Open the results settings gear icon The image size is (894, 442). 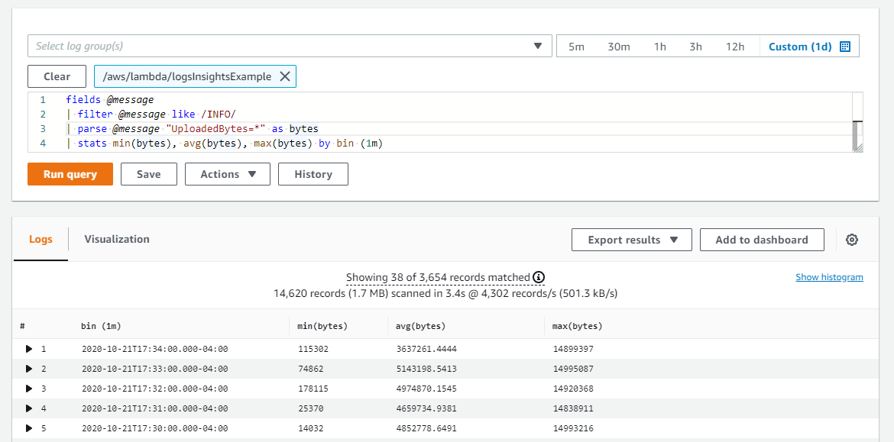point(852,240)
